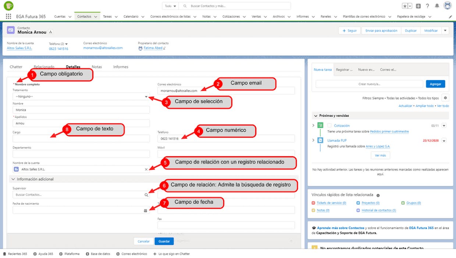
Task: Open Correo electrónico in the utility bar
Action: point(131,254)
